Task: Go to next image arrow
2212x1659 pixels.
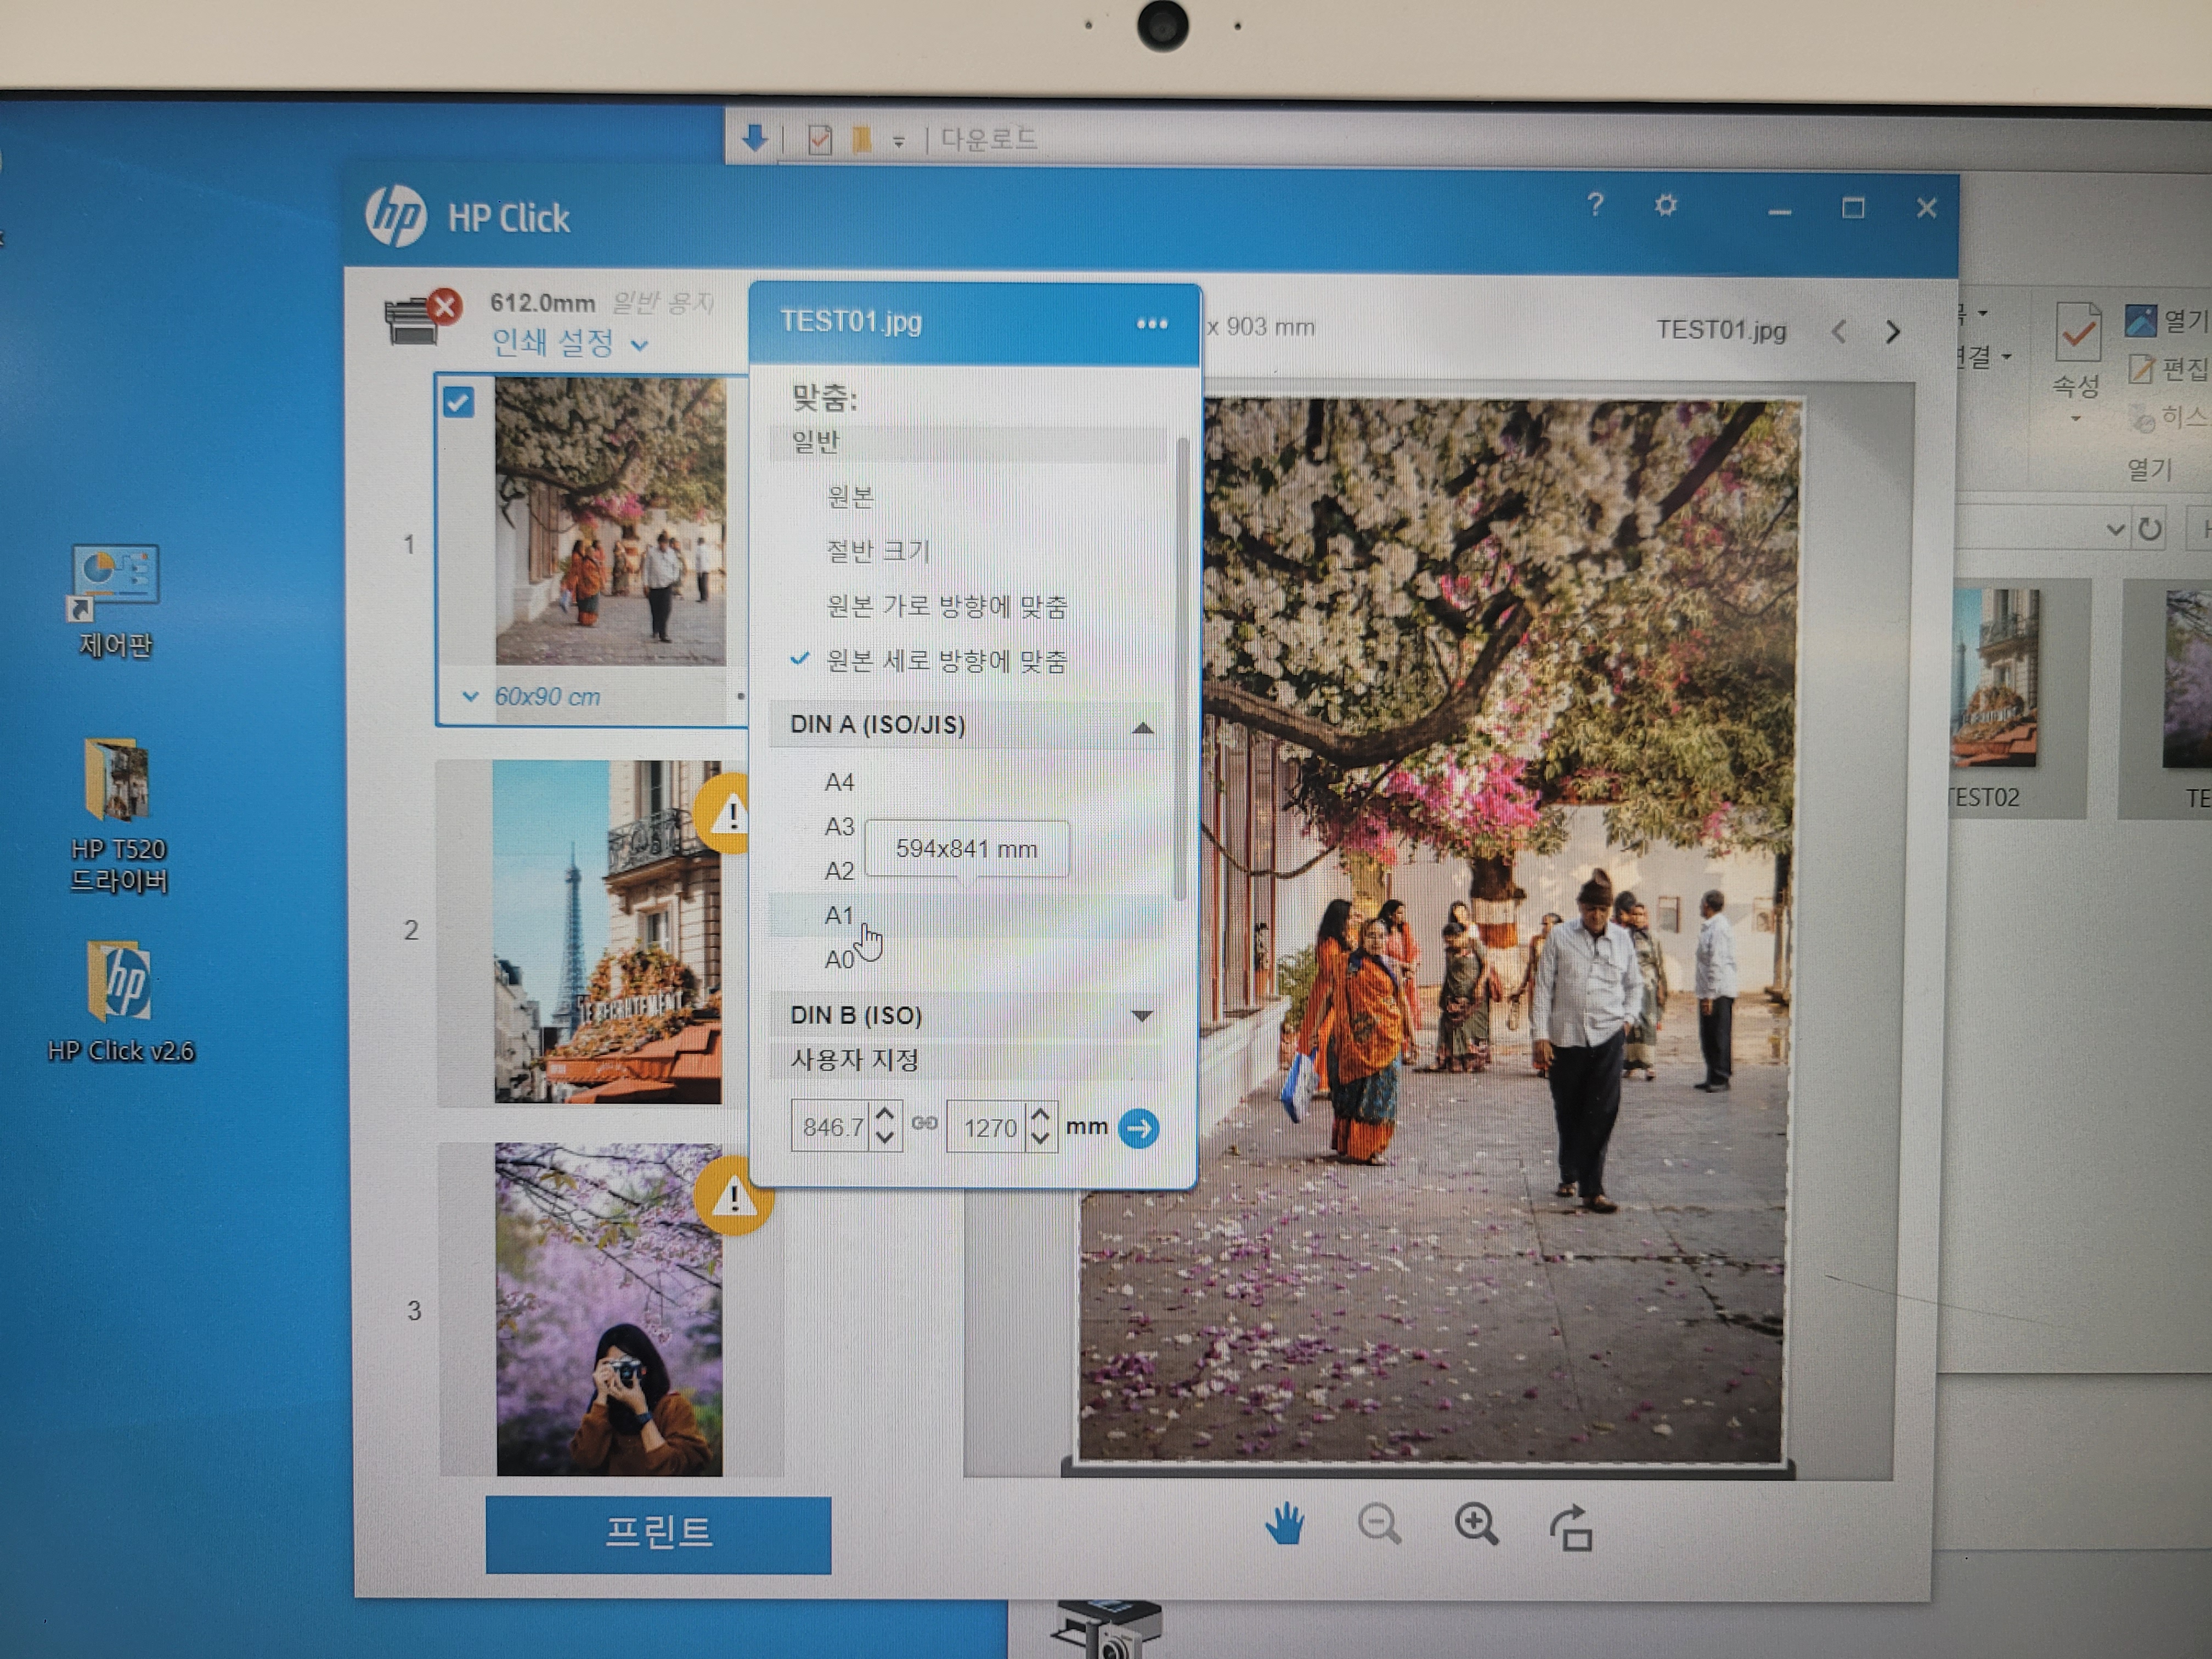Action: [x=1892, y=332]
